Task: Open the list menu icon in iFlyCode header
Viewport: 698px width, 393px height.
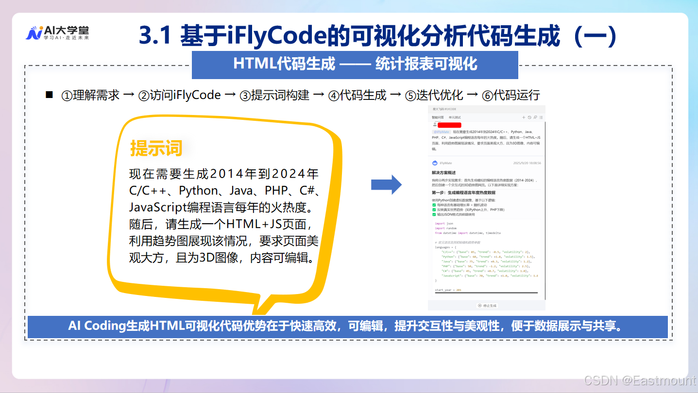Action: click(541, 117)
